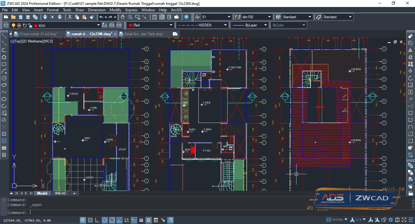Click the Save floppy disk icon
This screenshot has width=415, height=224.
tap(21, 17)
